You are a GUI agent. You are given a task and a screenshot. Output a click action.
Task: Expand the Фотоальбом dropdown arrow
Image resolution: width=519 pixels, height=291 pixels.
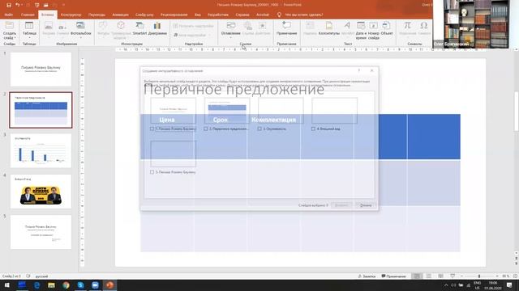tap(80, 38)
